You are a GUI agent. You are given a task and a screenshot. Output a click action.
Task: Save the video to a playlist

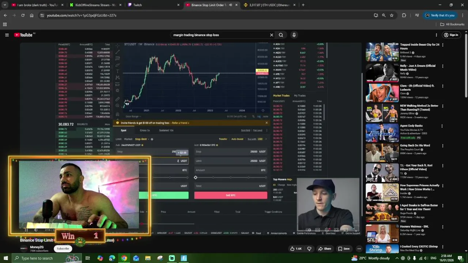click(344, 249)
